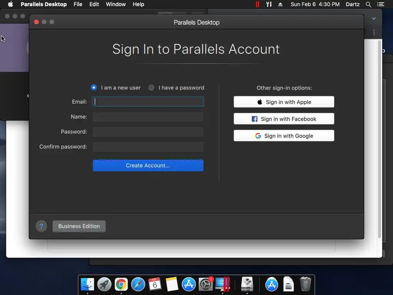Open the Trash in the Dock
Screen dimensions: 393x295
[x=305, y=284]
